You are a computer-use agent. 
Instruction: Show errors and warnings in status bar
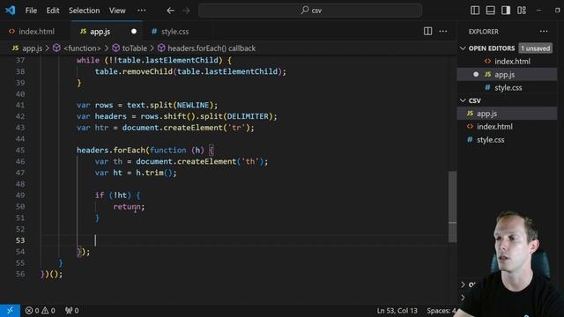tap(40, 311)
